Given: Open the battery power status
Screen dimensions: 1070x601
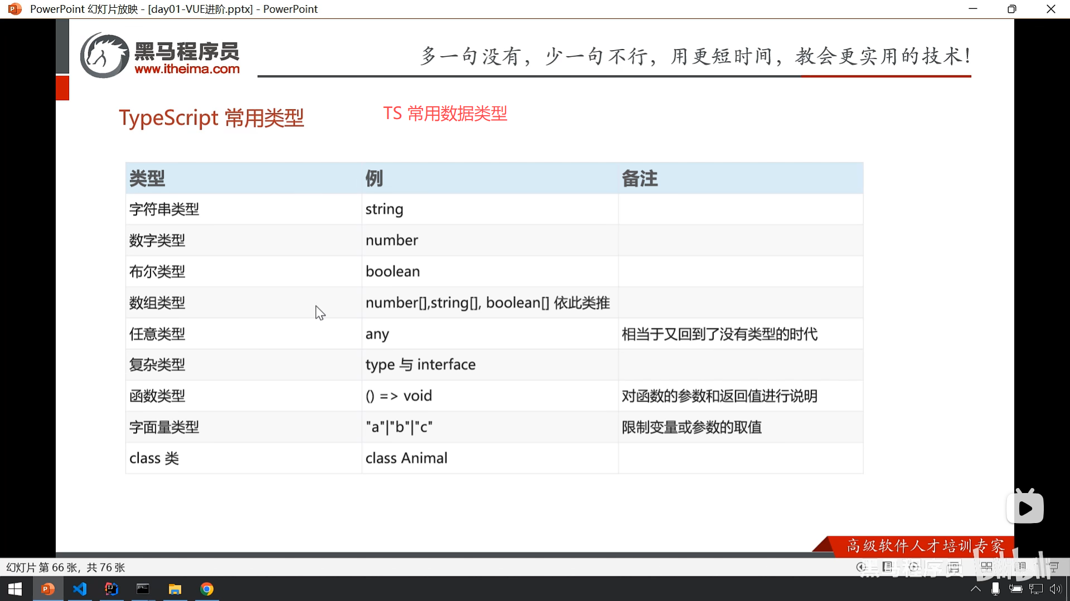Looking at the screenshot, I should 1015,589.
